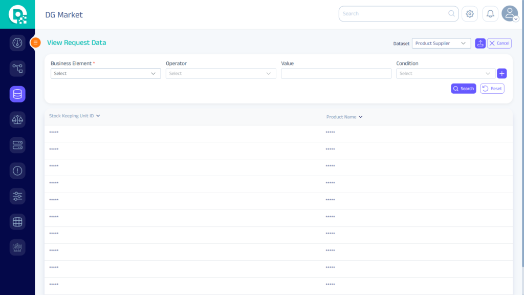Select the database sidebar icon
This screenshot has height=295, width=524.
pyautogui.click(x=17, y=94)
